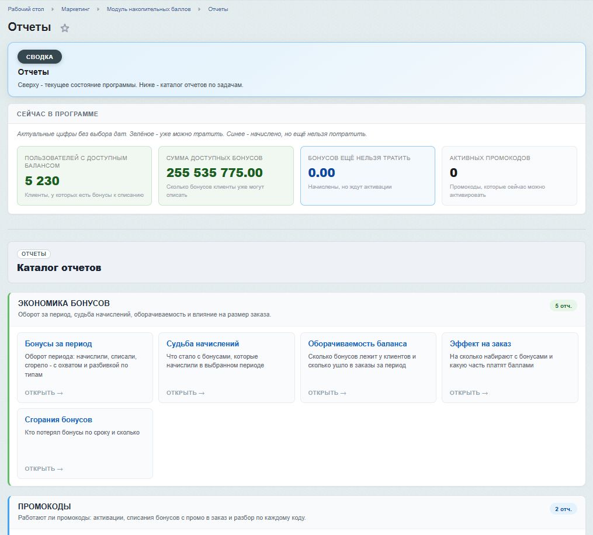
Task: Click the Активных промокодов label
Action: pyautogui.click(x=490, y=158)
